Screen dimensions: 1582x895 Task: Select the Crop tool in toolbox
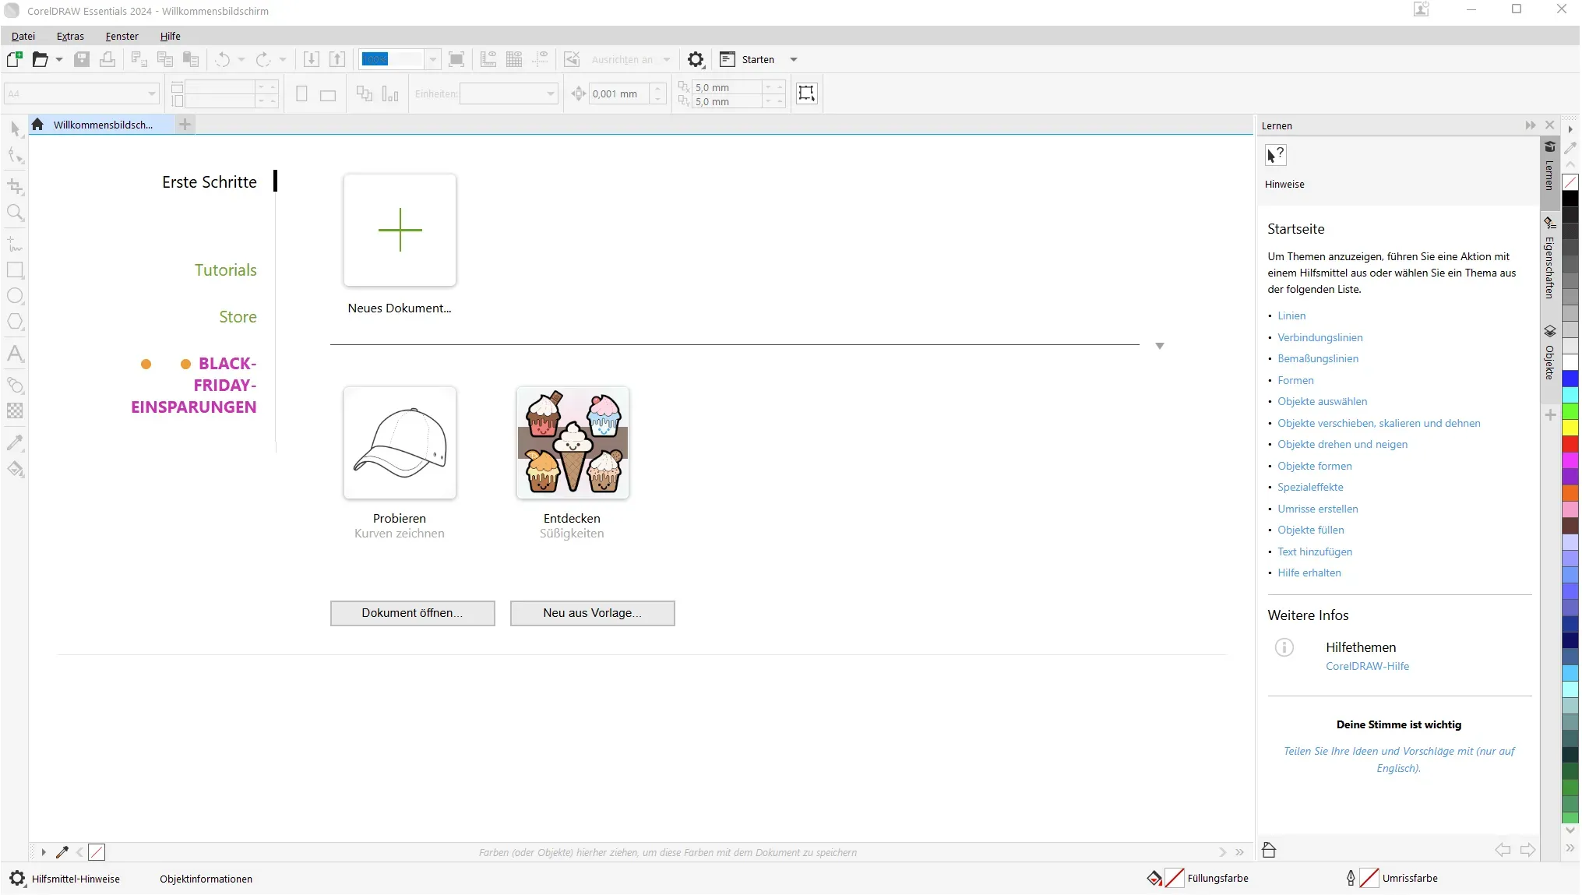click(x=16, y=186)
